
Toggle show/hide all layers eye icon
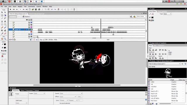[x=27, y=20]
